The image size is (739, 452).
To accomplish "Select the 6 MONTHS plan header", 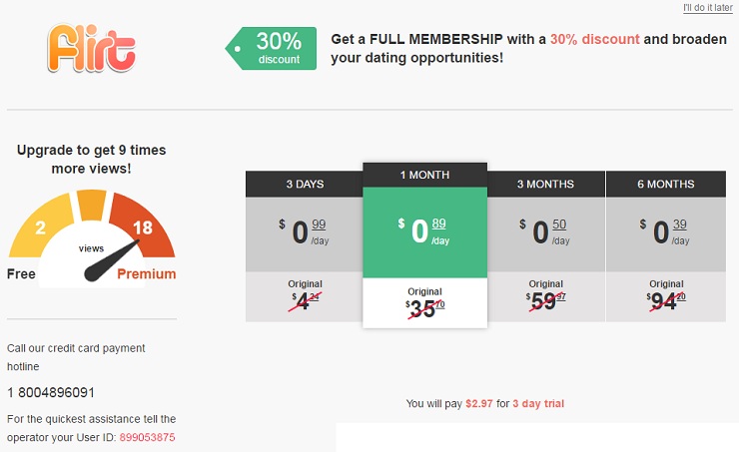I will 665,184.
